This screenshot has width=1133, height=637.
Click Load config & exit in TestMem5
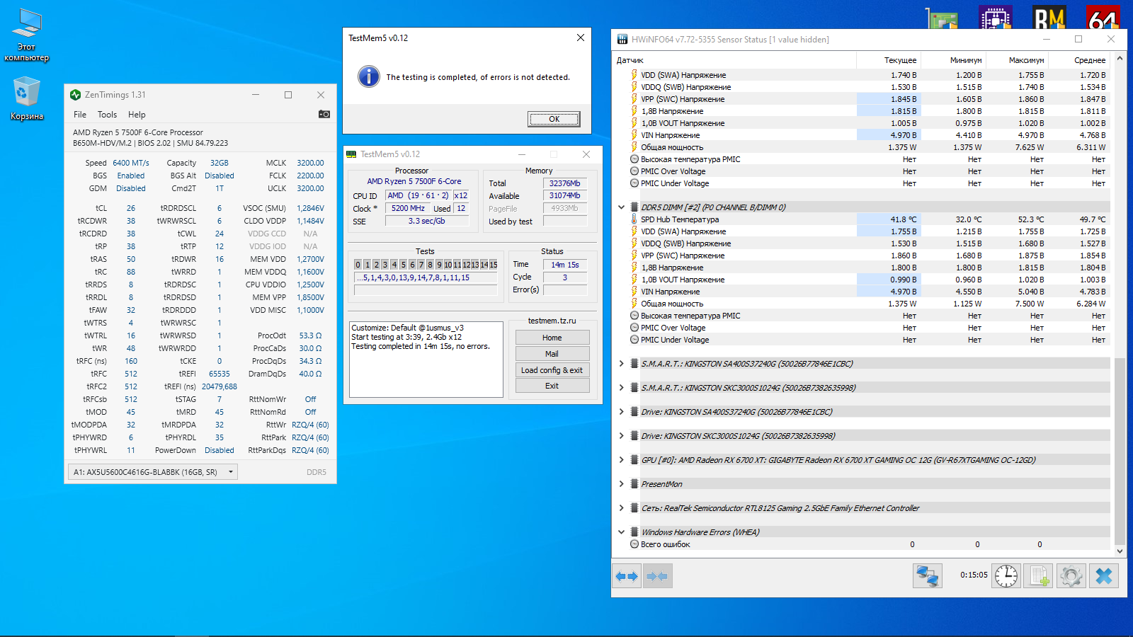(552, 370)
